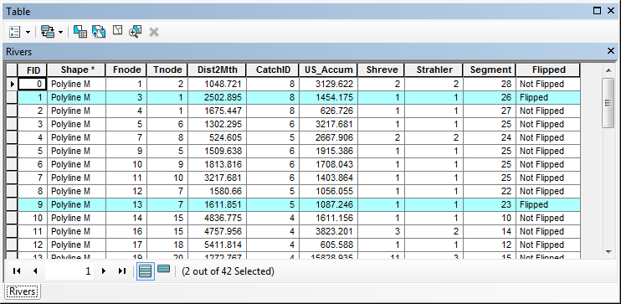This screenshot has width=621, height=304.
Task: Toggle Show selected records view
Action: coord(163,270)
